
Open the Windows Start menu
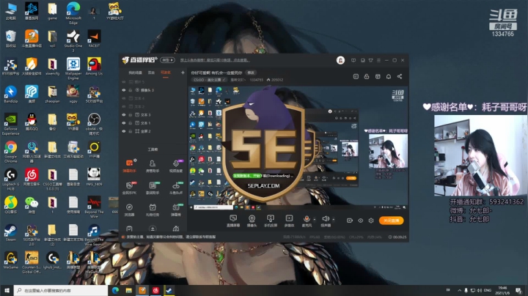pos(7,290)
